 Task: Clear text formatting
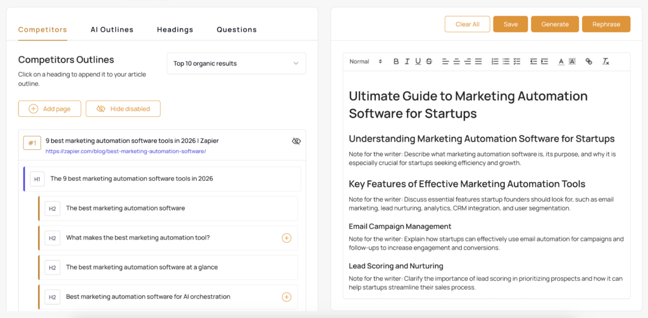pyautogui.click(x=606, y=61)
